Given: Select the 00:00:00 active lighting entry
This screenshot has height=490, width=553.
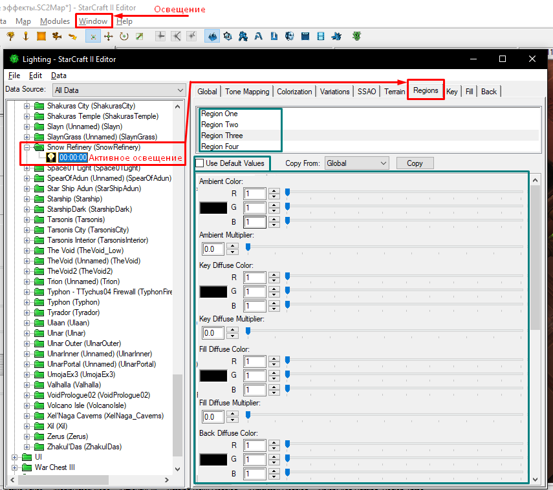Looking at the screenshot, I should pyautogui.click(x=73, y=158).
